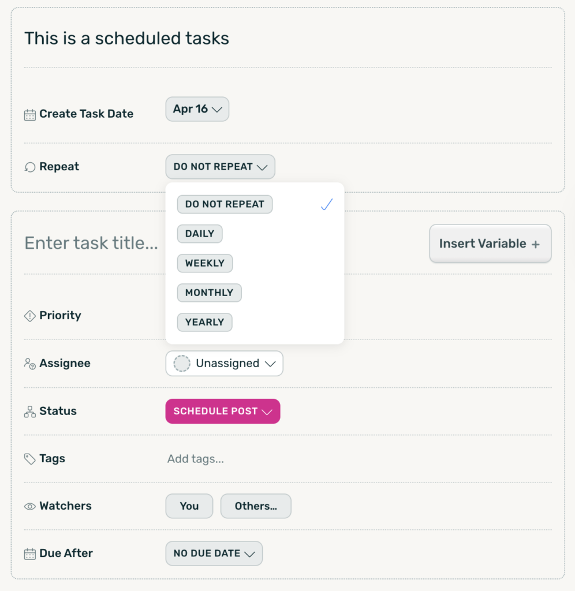Toggle the You watcher button
Screen dimensions: 575x591
(189, 506)
